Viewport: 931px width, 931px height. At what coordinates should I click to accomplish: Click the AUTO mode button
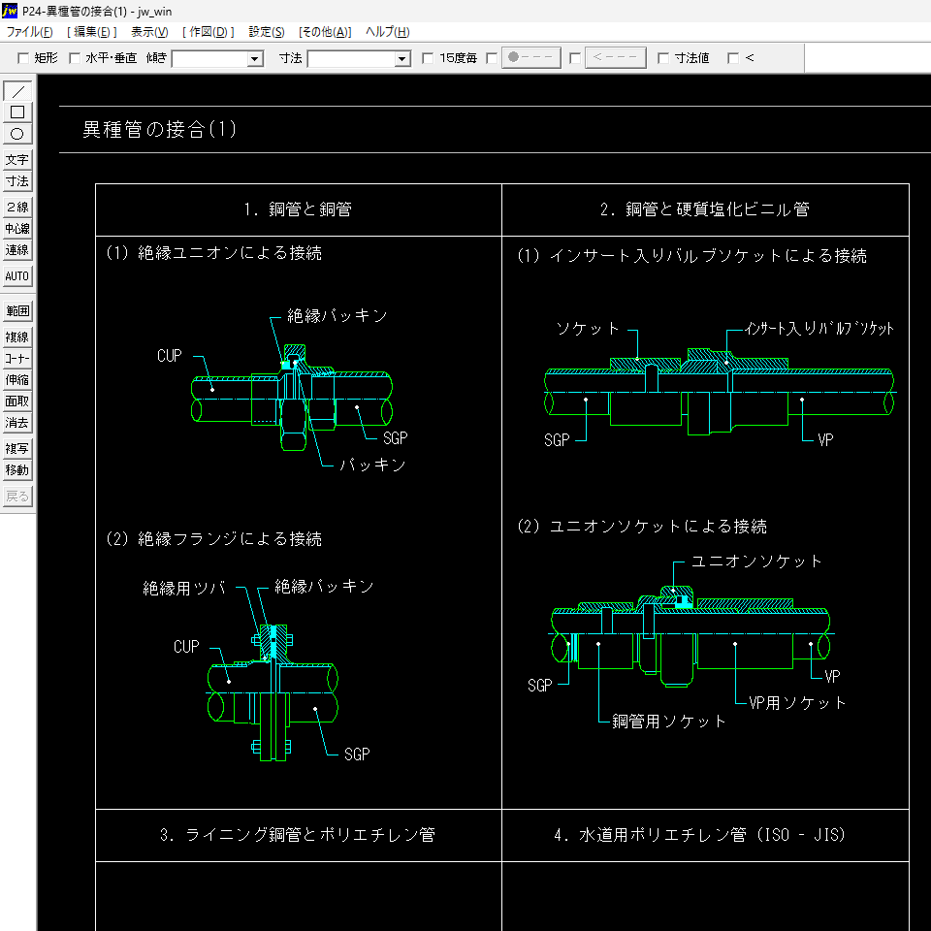pyautogui.click(x=17, y=276)
